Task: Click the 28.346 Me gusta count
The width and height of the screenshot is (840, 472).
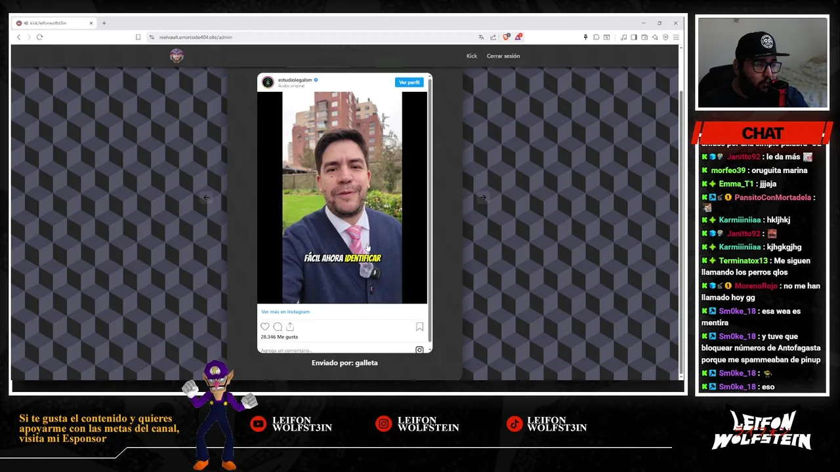Action: 279,337
